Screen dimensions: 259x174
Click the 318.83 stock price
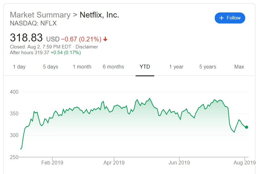tap(26, 38)
